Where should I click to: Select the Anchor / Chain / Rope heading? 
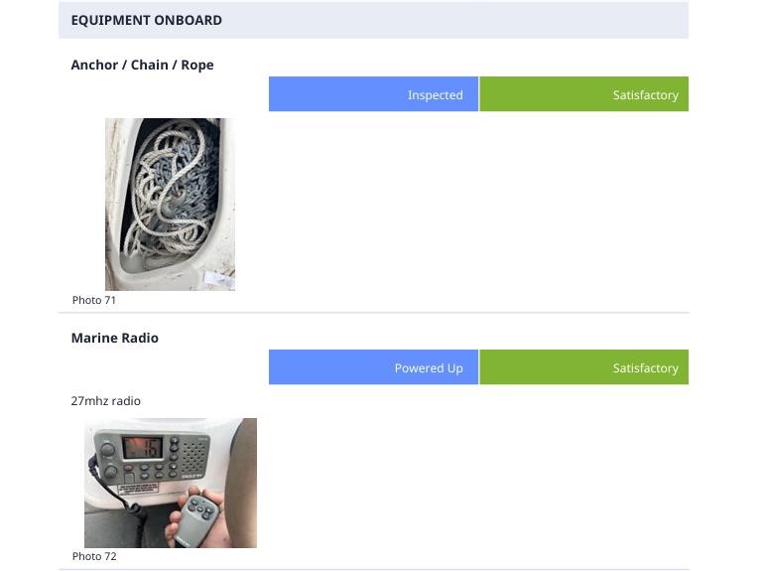click(142, 65)
